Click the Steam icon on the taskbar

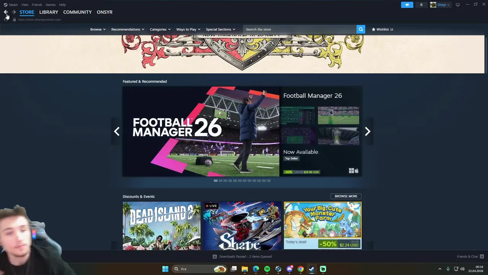tap(311, 269)
